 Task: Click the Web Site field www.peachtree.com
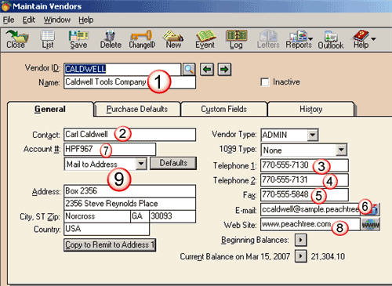(x=310, y=224)
